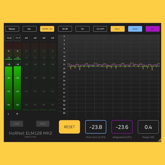Click the Int. meter mode button
165x165 pixels.
29,29
